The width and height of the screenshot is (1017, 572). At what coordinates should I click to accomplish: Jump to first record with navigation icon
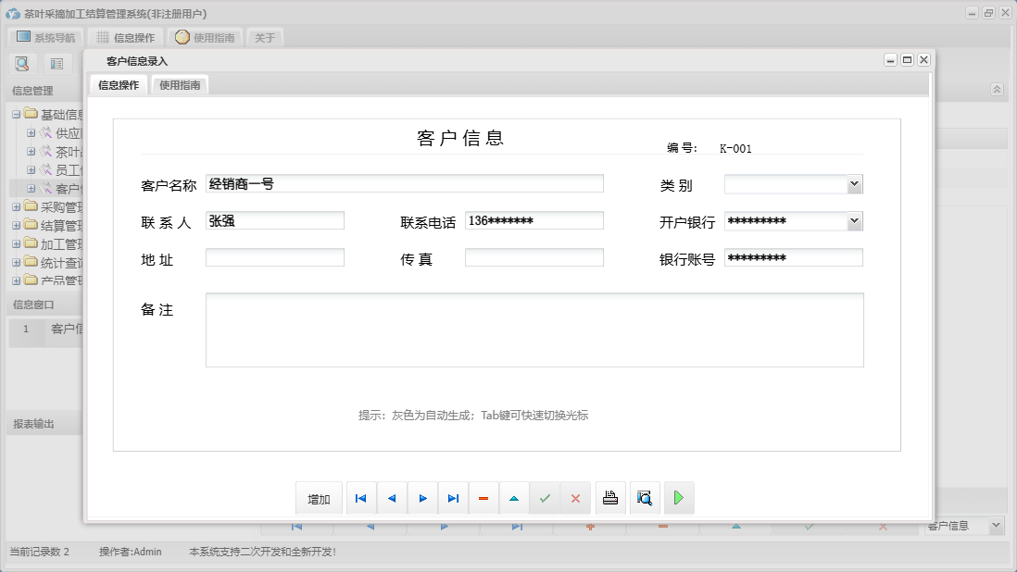361,497
